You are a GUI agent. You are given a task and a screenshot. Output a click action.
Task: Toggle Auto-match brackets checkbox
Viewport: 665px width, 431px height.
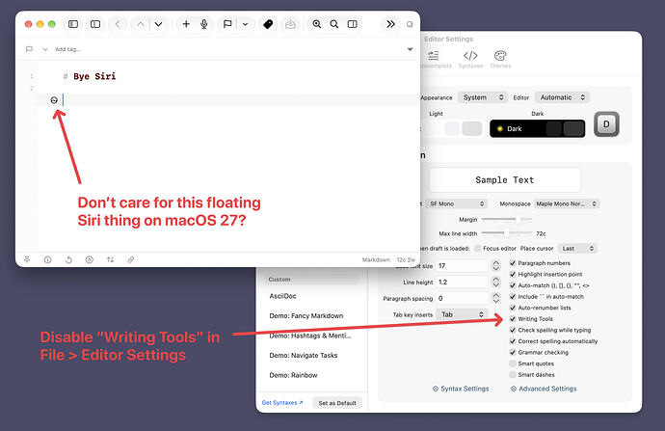(x=513, y=285)
